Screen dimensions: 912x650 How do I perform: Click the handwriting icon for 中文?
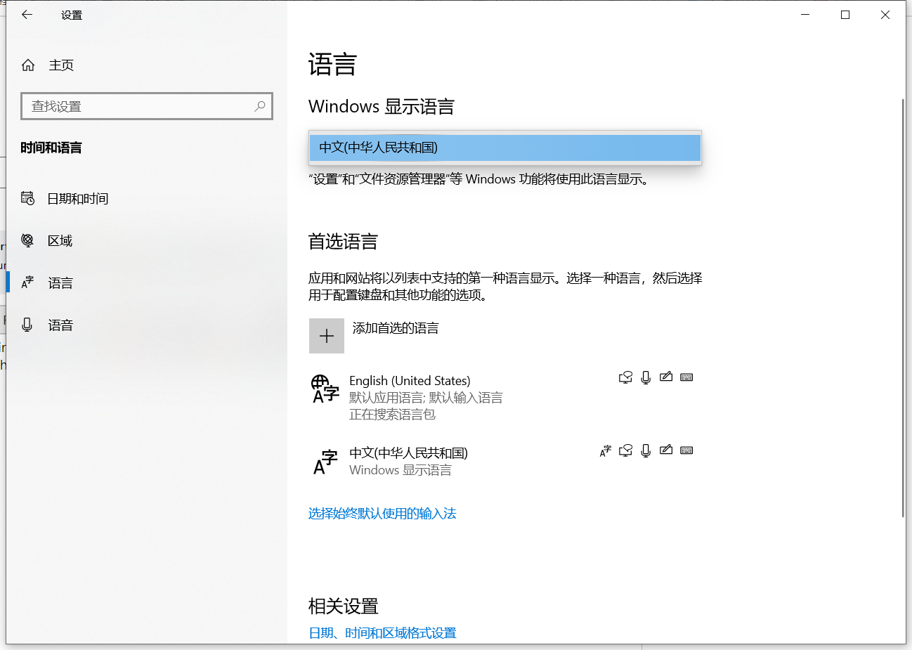point(666,450)
